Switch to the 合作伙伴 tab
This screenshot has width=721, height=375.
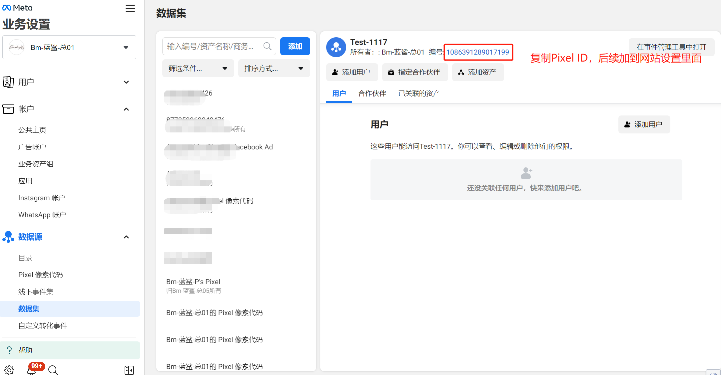(x=372, y=94)
